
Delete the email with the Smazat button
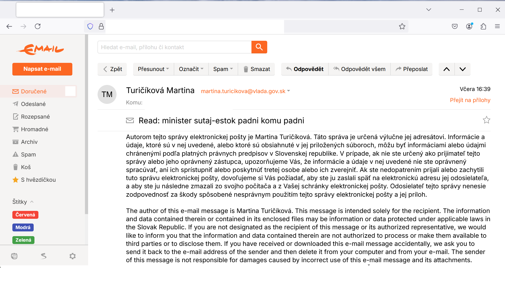click(256, 69)
